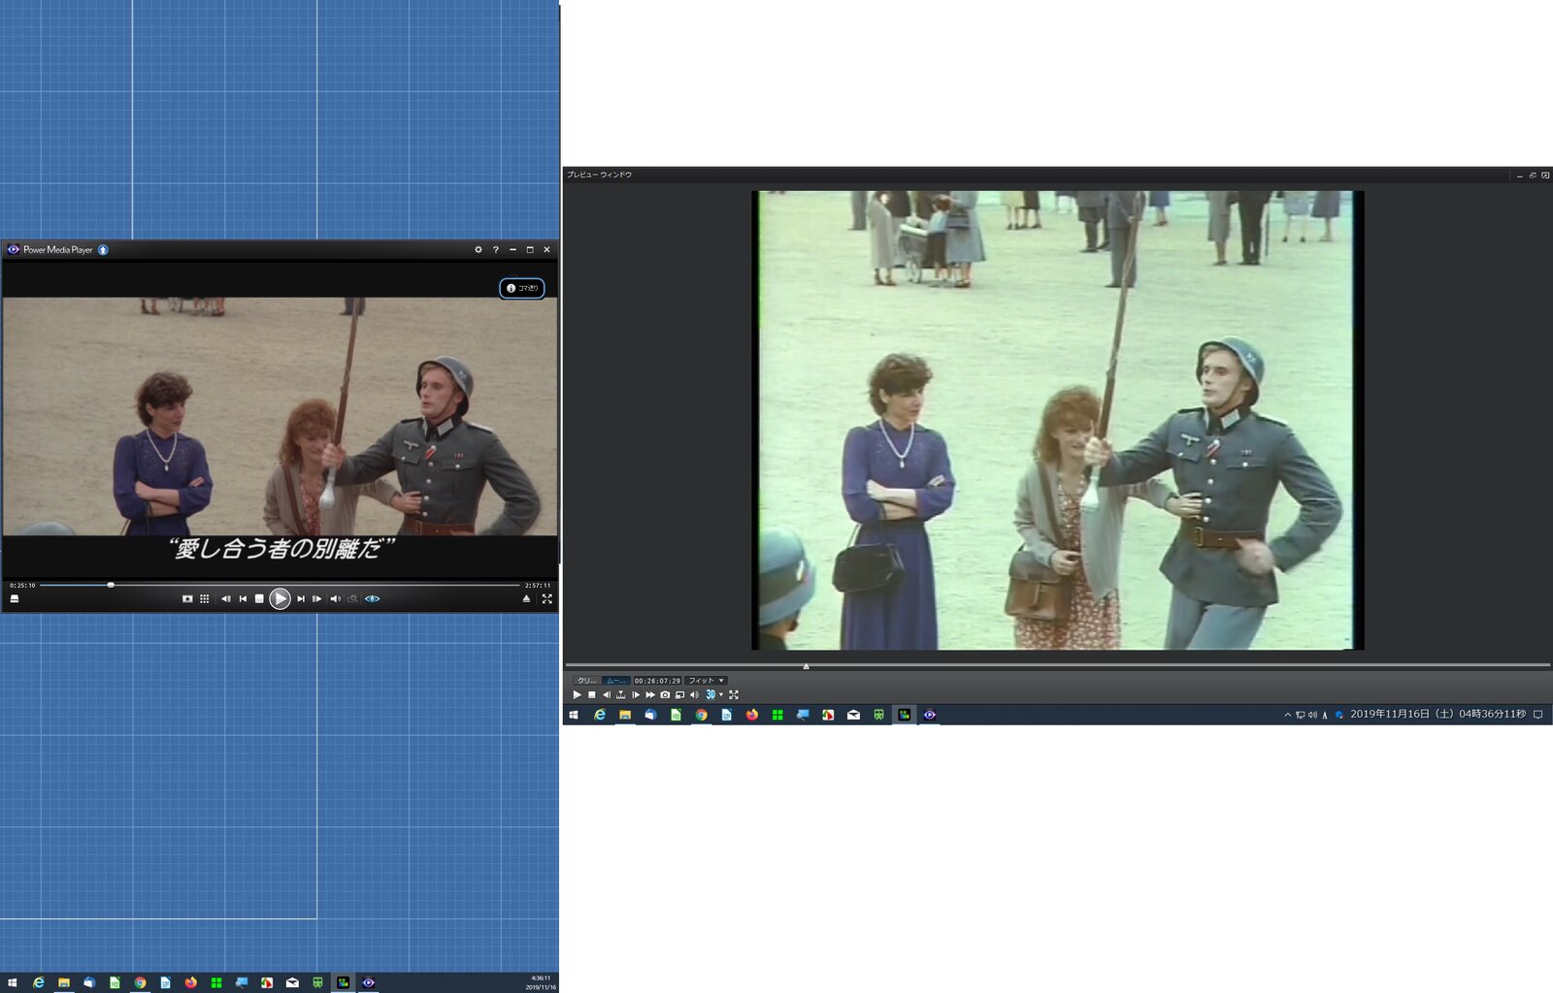
Task: Click the 4:36:11 clock on left taskbar
Action: pyautogui.click(x=542, y=978)
